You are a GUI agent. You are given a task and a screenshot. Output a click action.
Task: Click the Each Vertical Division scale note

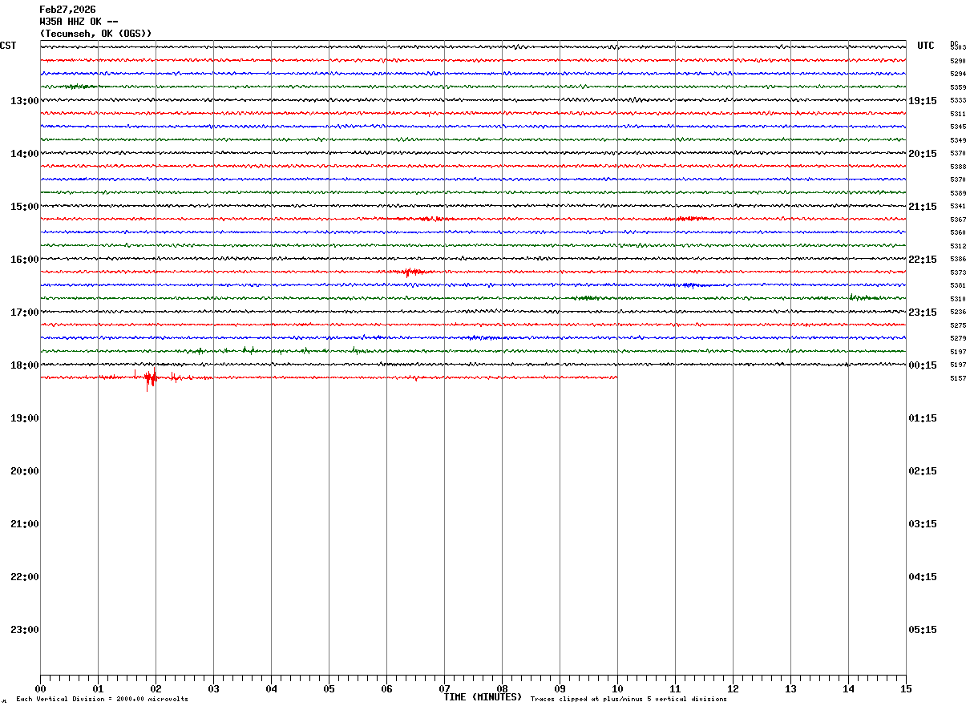coord(102,700)
